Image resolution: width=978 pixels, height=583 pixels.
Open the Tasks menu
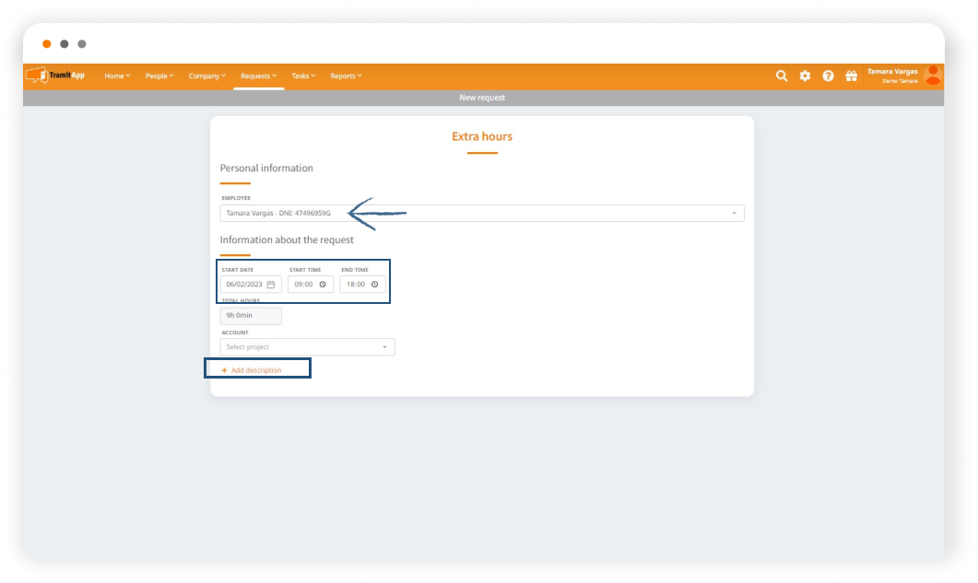(303, 76)
